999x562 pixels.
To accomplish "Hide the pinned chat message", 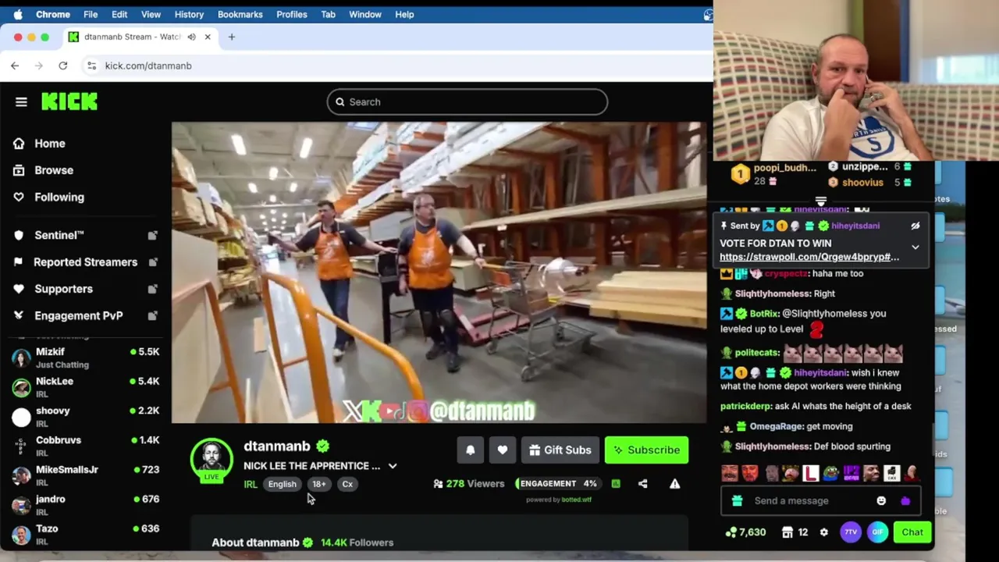I will 915,226.
